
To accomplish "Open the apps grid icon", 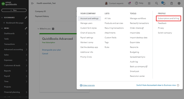I will point(149,3).
